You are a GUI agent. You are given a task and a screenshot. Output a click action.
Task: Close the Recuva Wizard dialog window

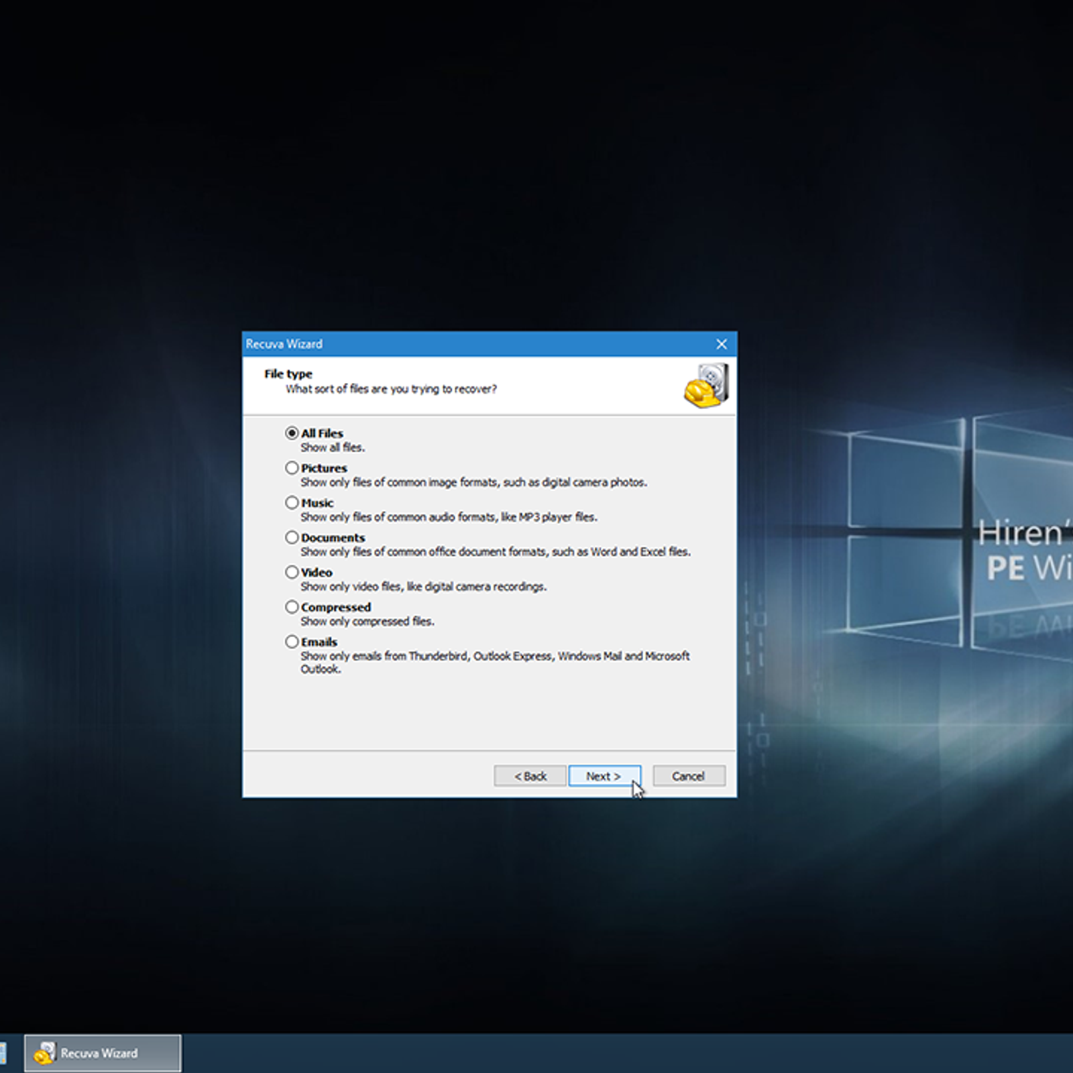pyautogui.click(x=722, y=344)
